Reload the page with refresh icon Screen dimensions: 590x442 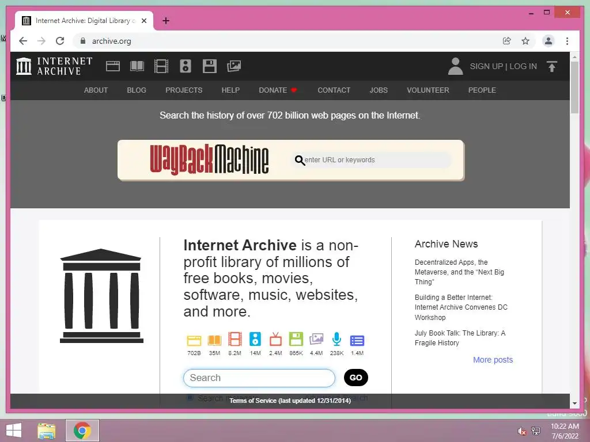point(60,41)
